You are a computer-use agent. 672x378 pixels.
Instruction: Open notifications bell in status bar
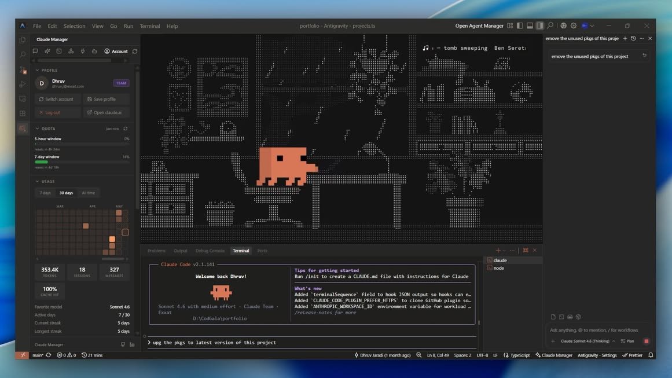(x=651, y=355)
